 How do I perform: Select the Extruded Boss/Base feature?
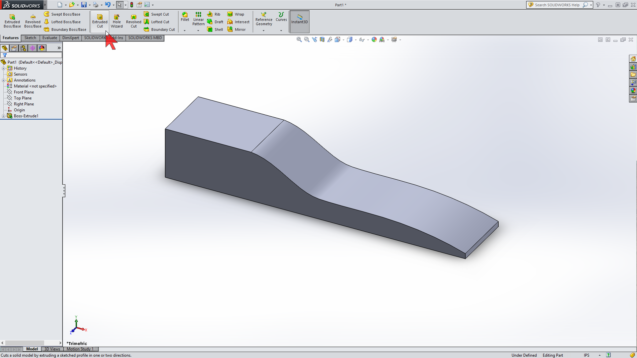click(12, 21)
